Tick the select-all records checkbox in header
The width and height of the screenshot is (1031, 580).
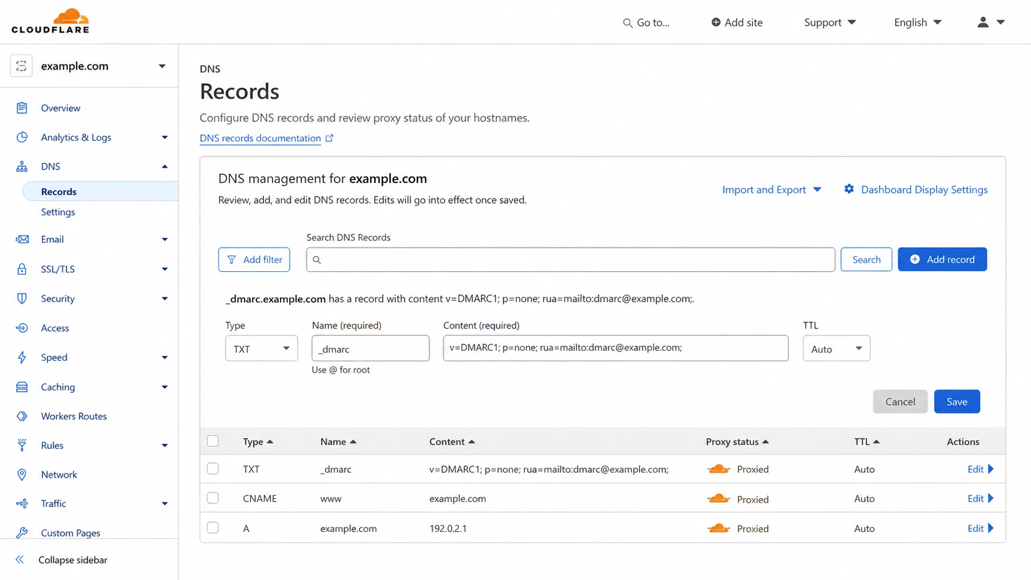coord(213,441)
